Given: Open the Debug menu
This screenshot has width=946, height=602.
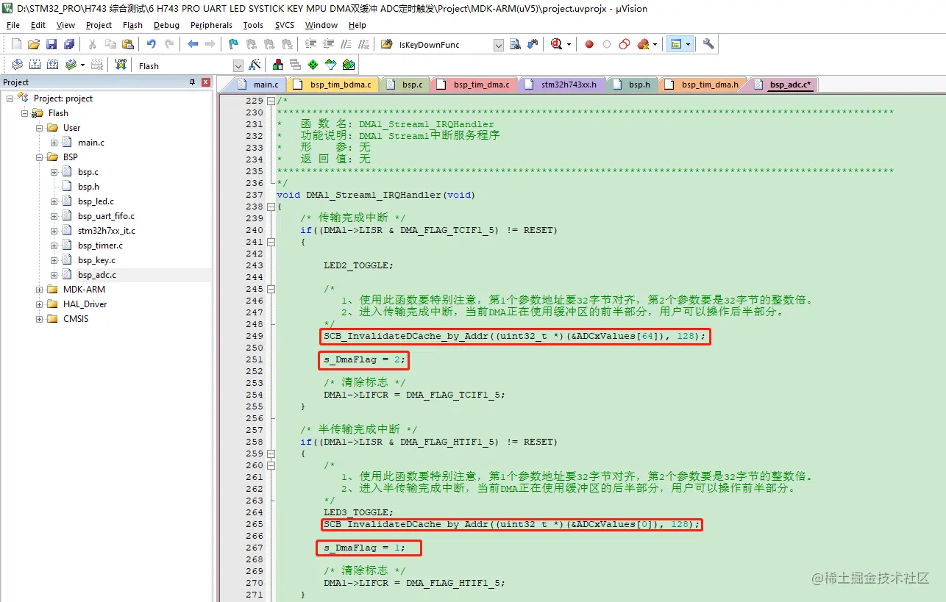Looking at the screenshot, I should point(166,25).
